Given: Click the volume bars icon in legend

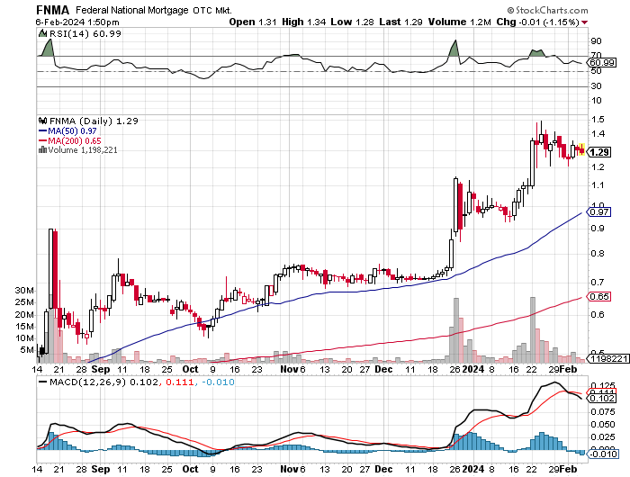Looking at the screenshot, I should (x=42, y=150).
